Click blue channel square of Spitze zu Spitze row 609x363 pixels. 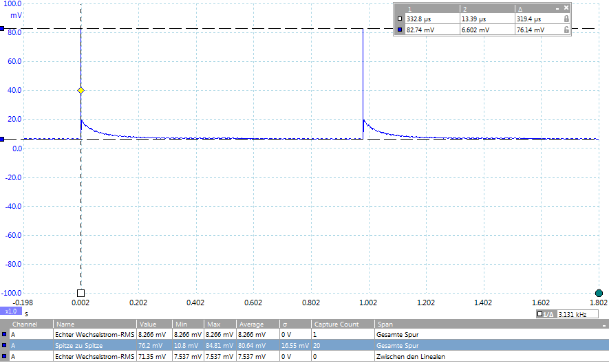[4, 345]
